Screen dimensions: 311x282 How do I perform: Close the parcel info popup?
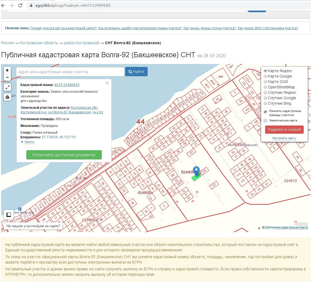tap(107, 83)
